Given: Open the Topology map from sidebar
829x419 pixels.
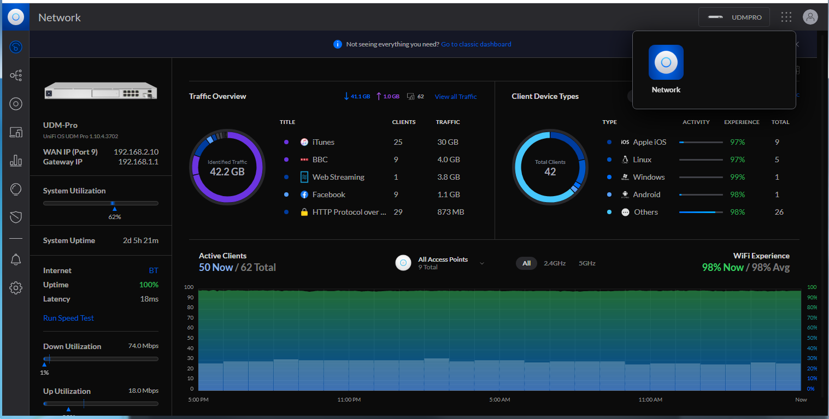Looking at the screenshot, I should coord(16,75).
